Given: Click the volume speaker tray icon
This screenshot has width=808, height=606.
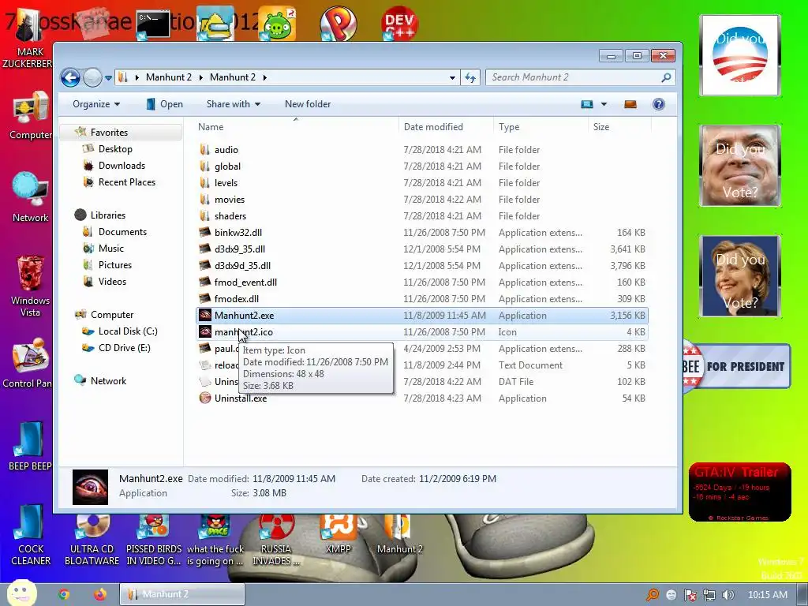Looking at the screenshot, I should coord(728,595).
